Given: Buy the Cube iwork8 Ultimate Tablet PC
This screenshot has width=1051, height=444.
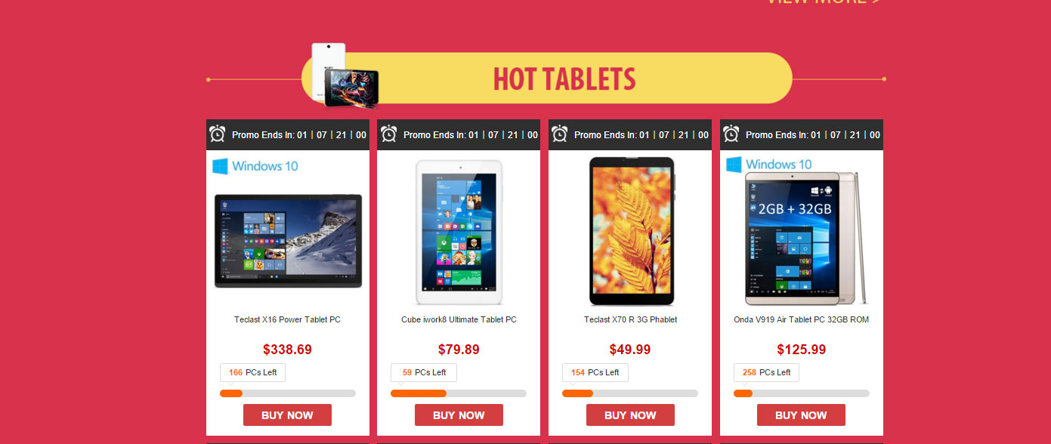Looking at the screenshot, I should [459, 415].
